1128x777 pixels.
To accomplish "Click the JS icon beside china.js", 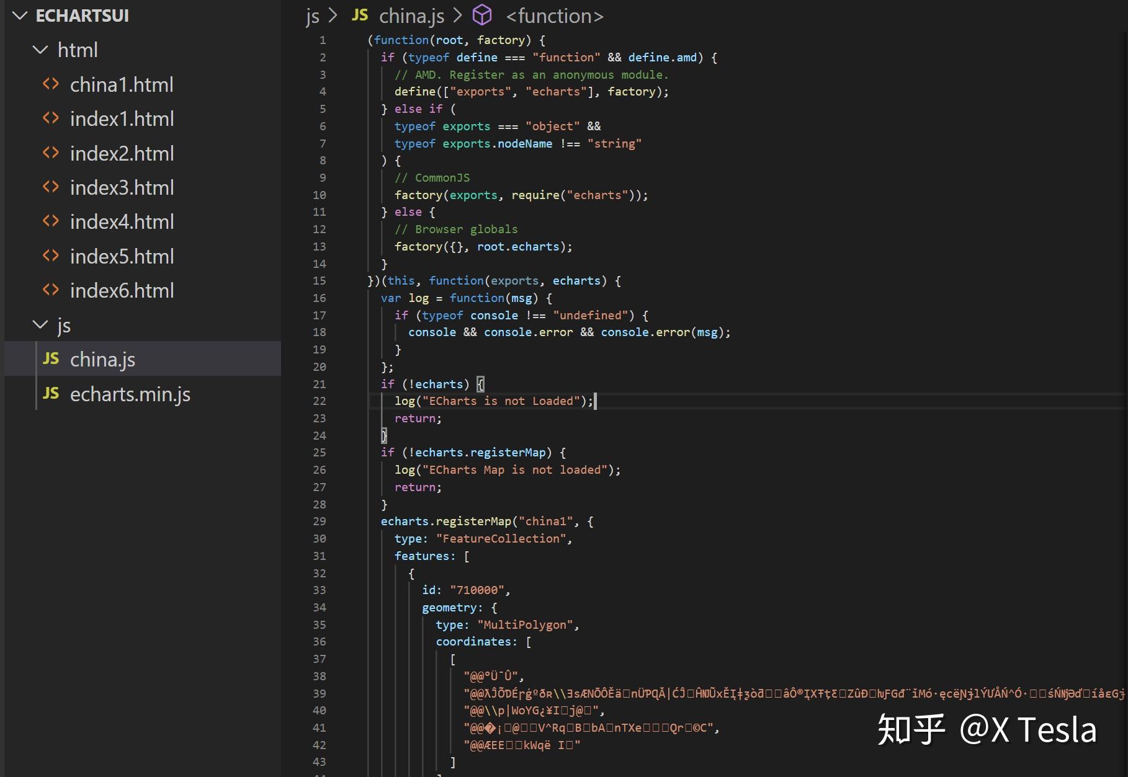I will tap(51, 358).
